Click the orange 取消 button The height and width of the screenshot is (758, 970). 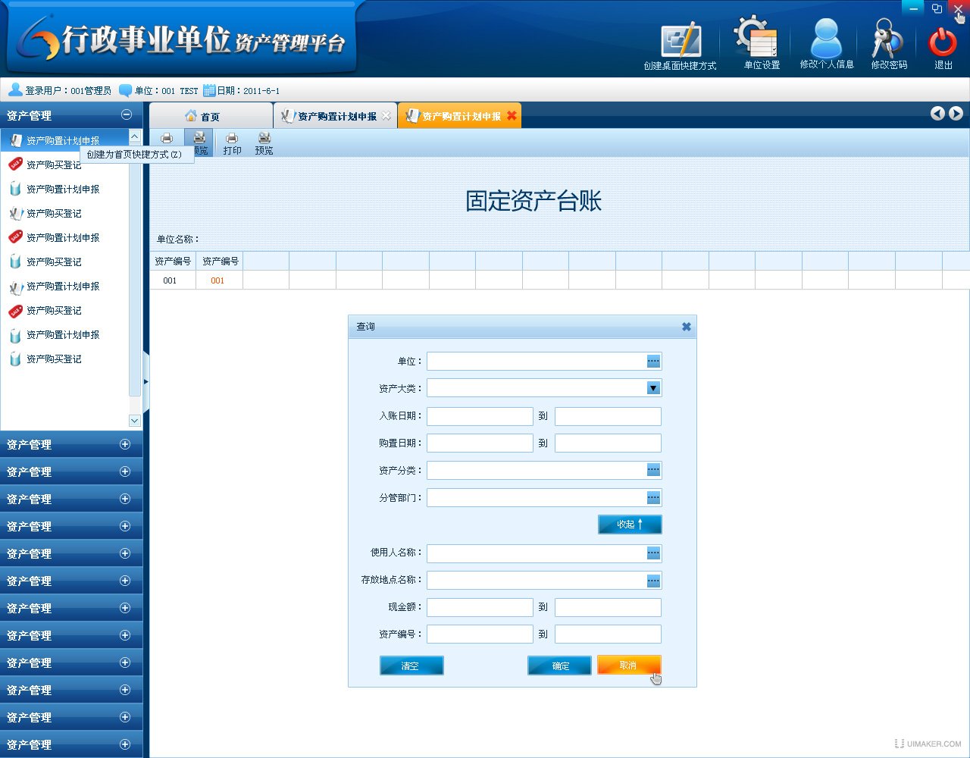629,666
